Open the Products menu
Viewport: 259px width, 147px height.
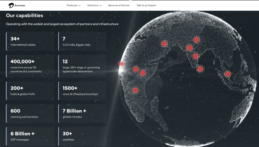pos(74,5)
